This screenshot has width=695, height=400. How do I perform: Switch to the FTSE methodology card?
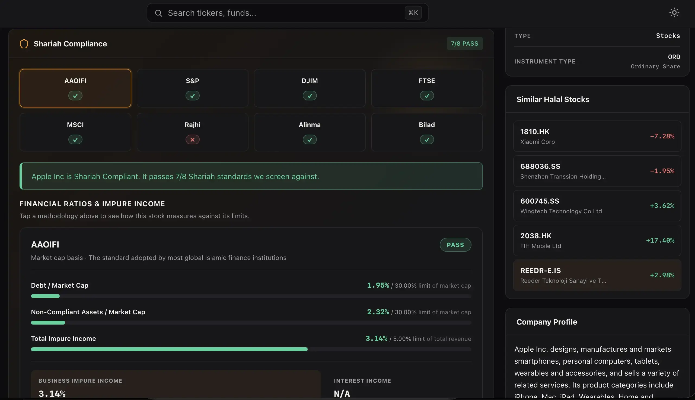(427, 88)
